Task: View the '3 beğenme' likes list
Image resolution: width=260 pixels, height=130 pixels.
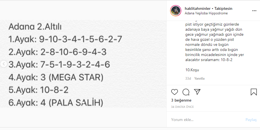Action: coord(181,100)
